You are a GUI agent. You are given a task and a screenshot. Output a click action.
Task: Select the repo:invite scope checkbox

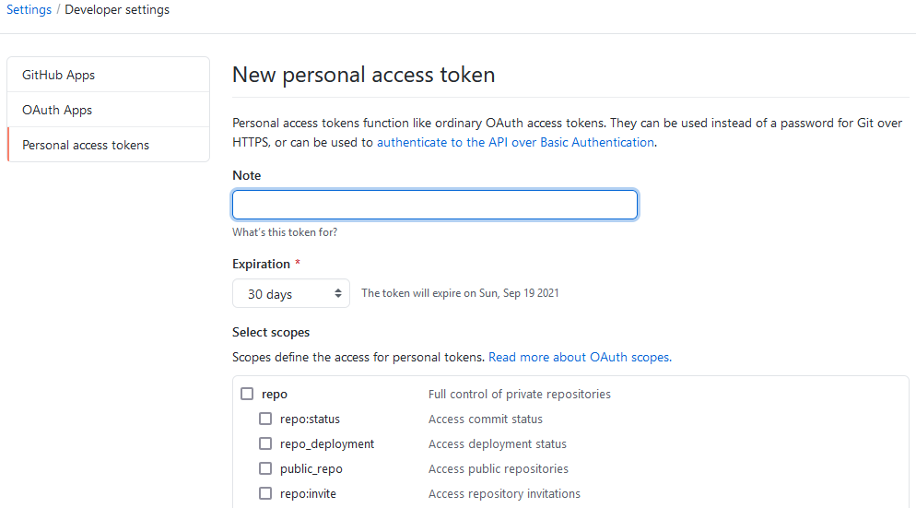pyautogui.click(x=265, y=493)
